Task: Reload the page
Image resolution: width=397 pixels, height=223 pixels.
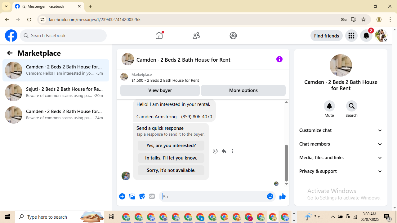Action: (29, 20)
